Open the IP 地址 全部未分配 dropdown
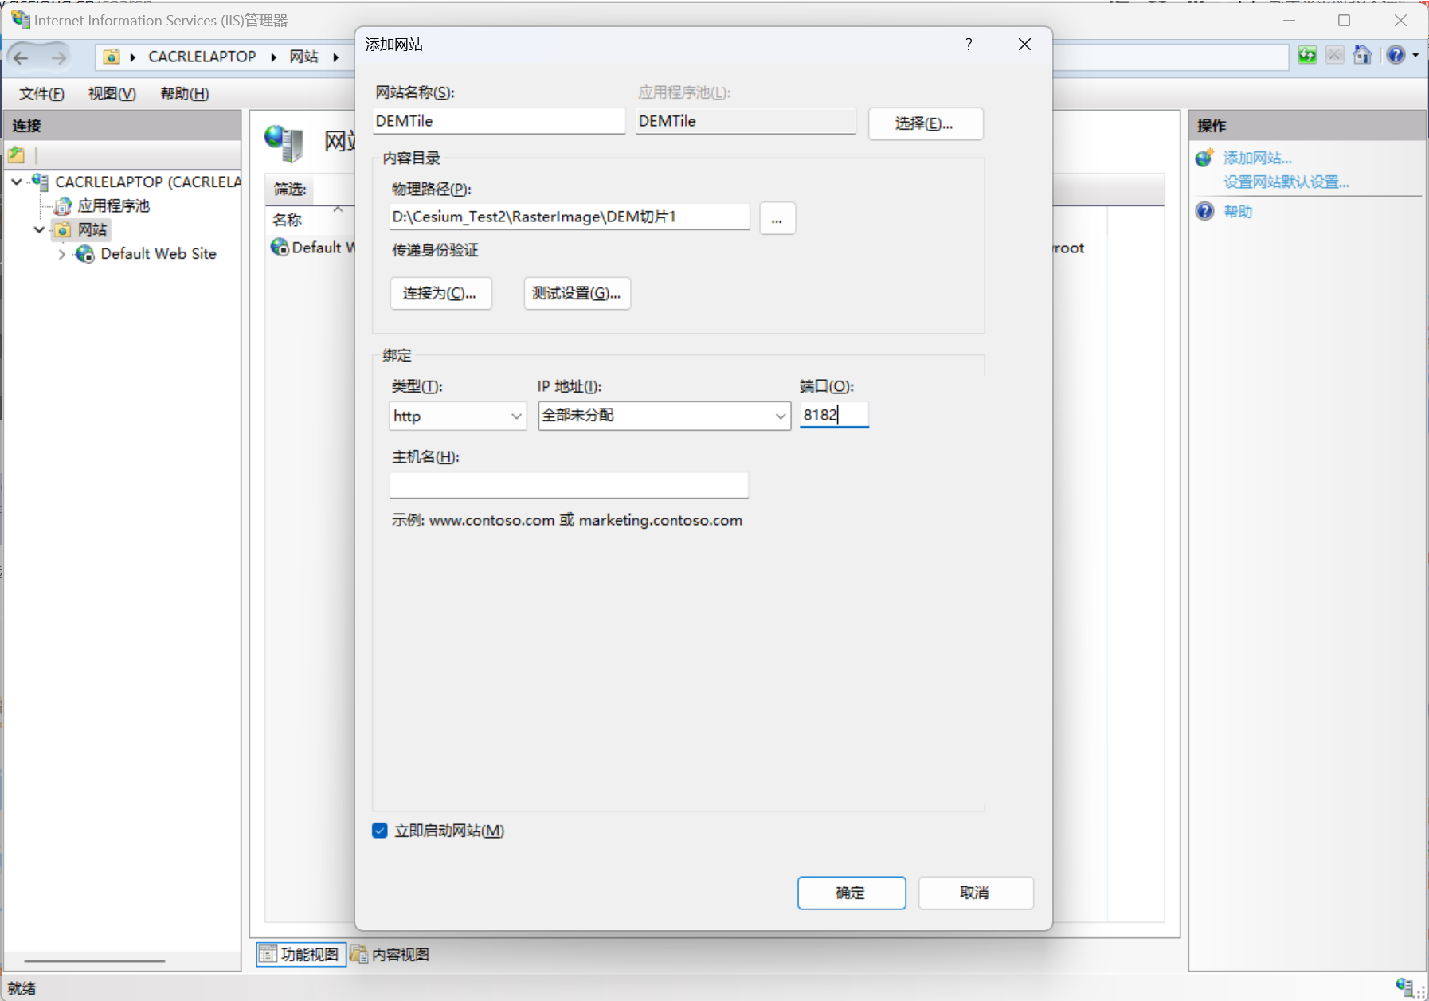Screen dimensions: 1429x1001 coord(780,416)
